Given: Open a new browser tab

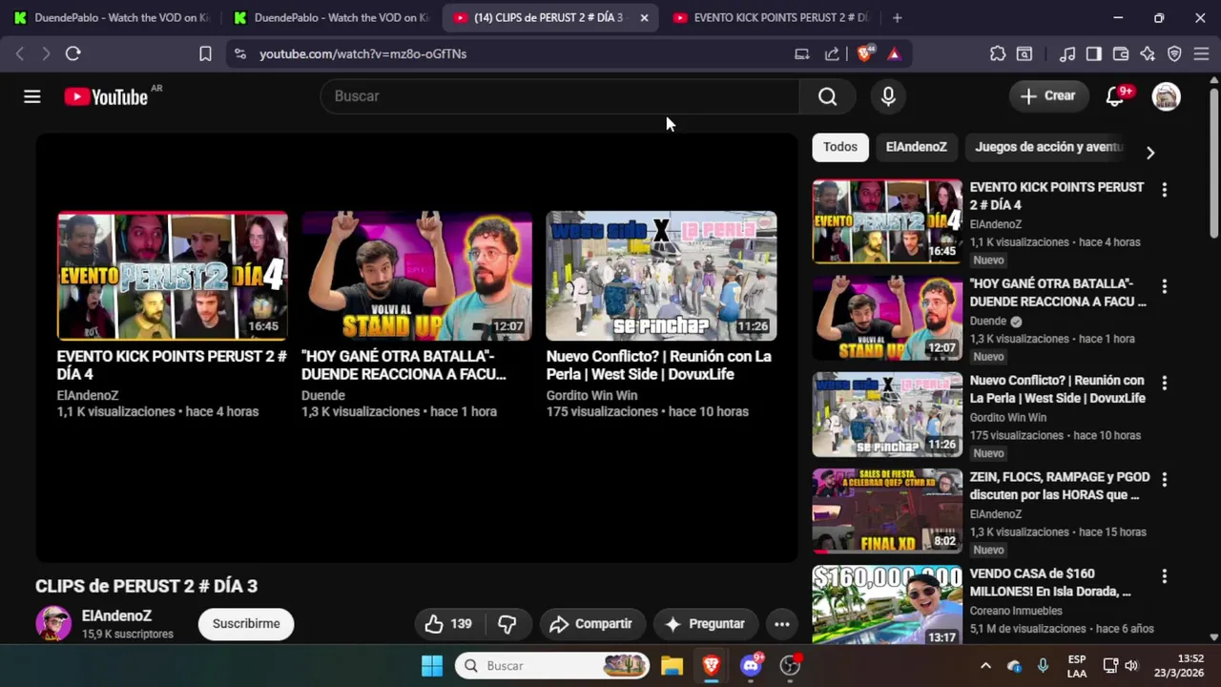Looking at the screenshot, I should pyautogui.click(x=897, y=17).
